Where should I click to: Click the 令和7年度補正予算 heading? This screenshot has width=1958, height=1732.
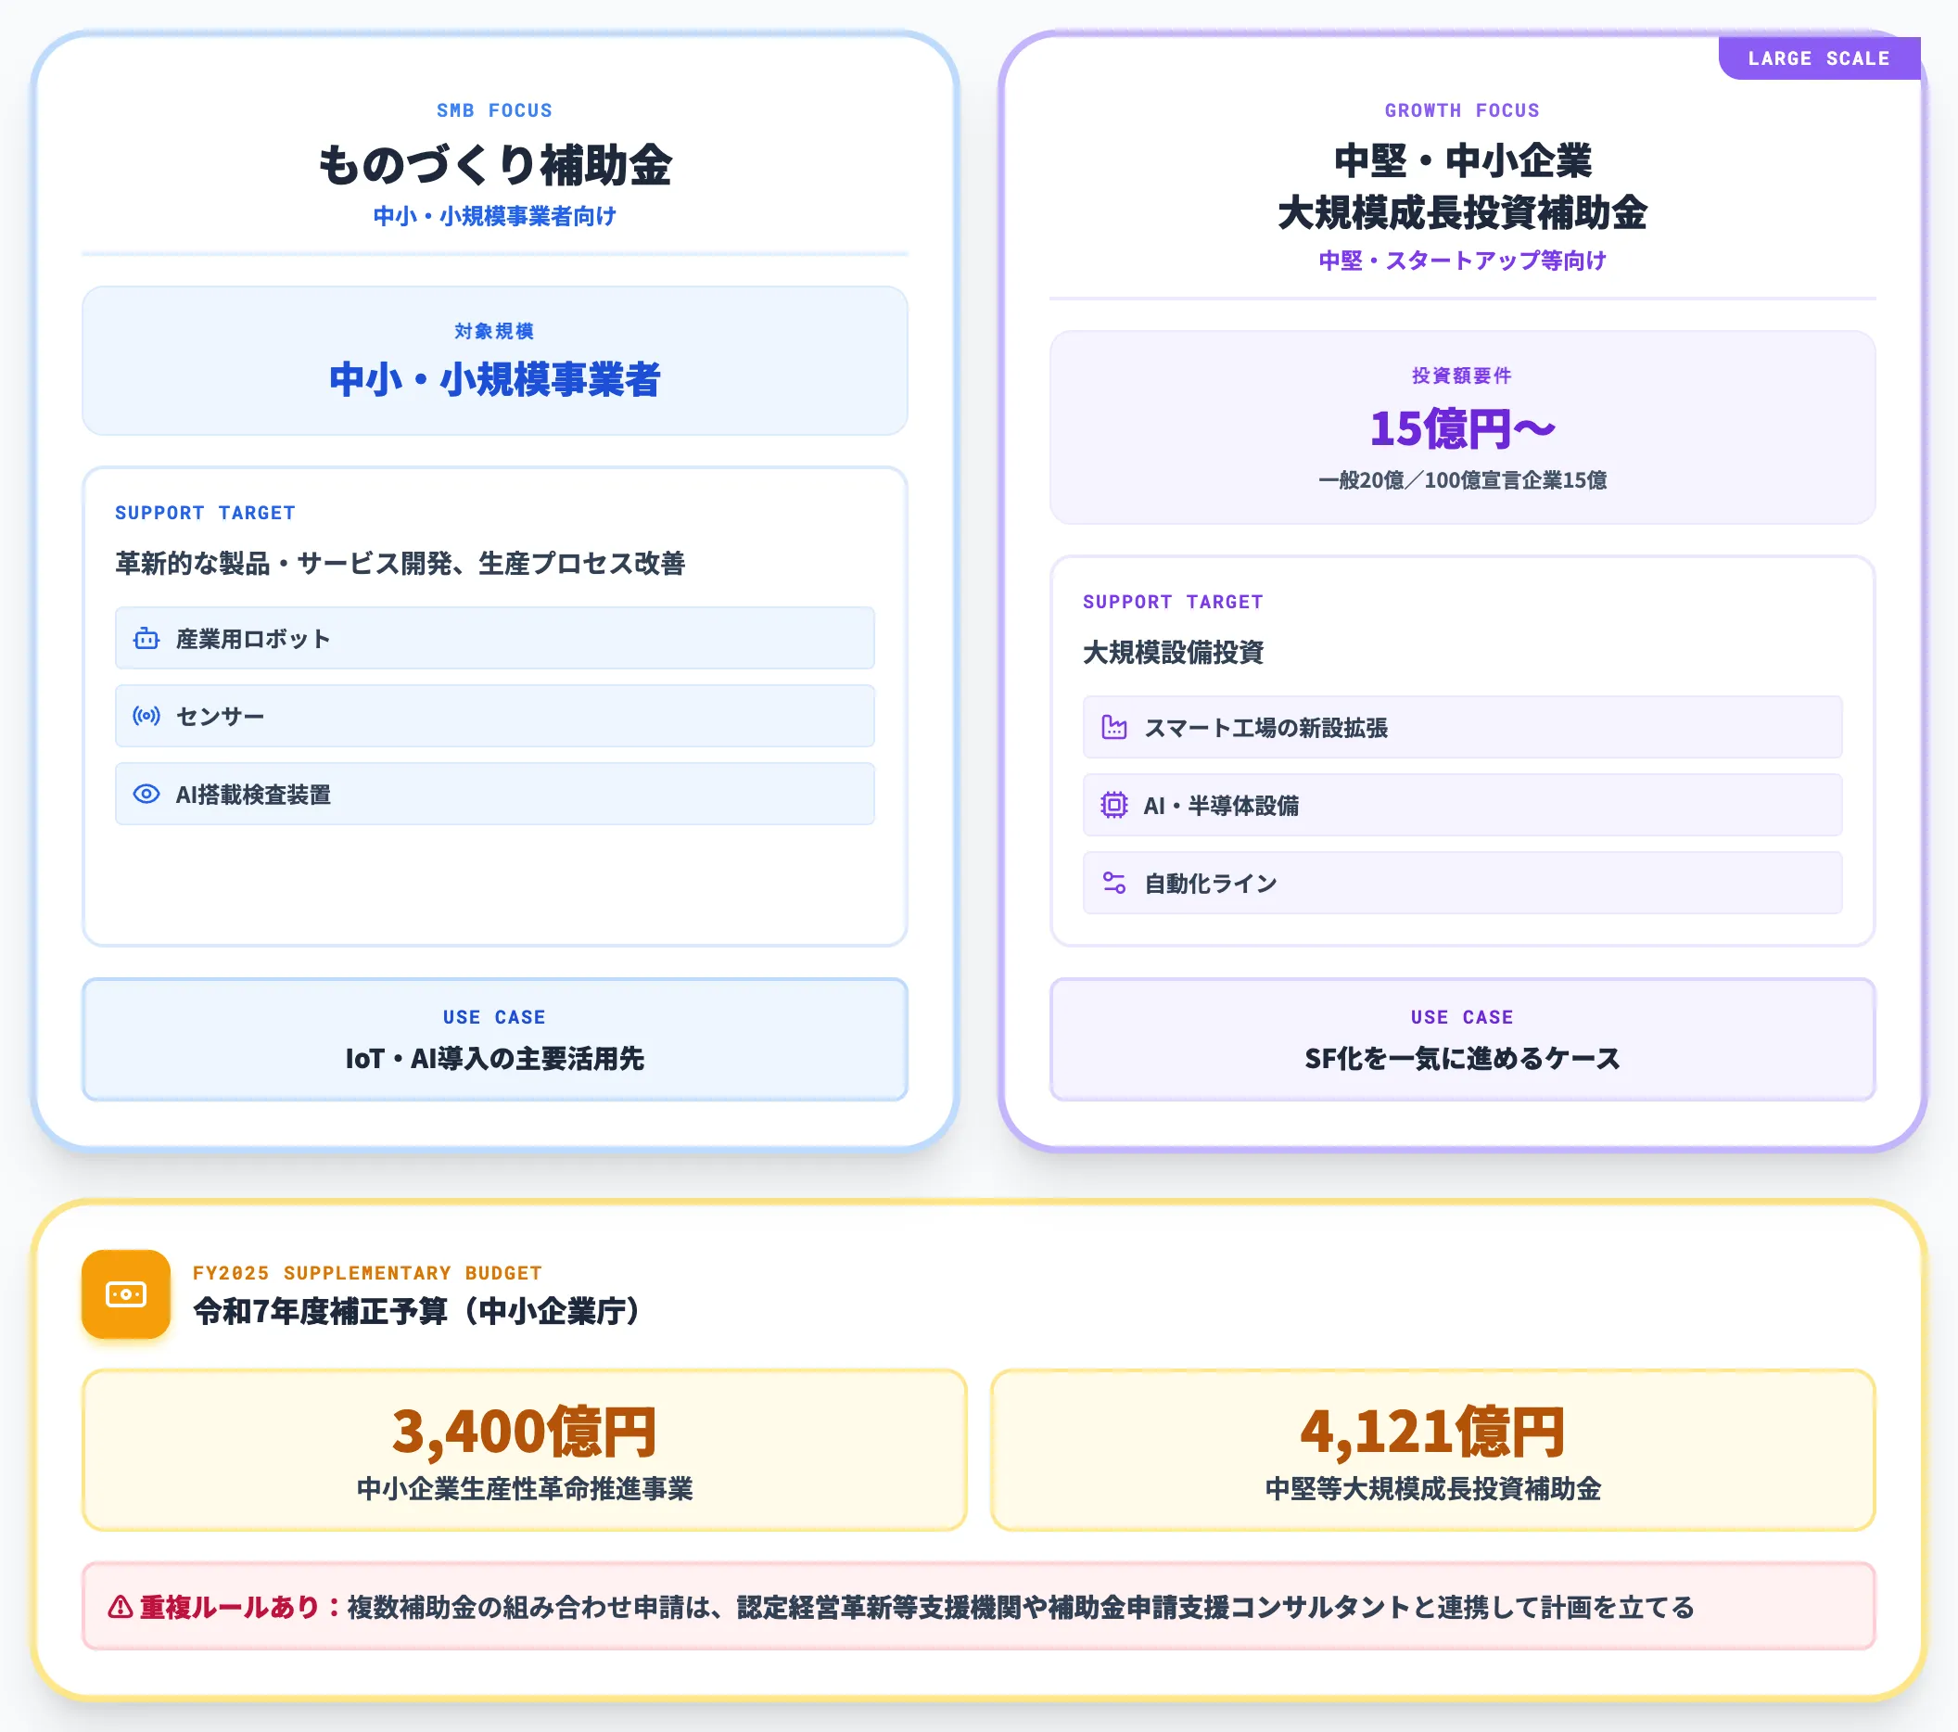click(x=419, y=1311)
